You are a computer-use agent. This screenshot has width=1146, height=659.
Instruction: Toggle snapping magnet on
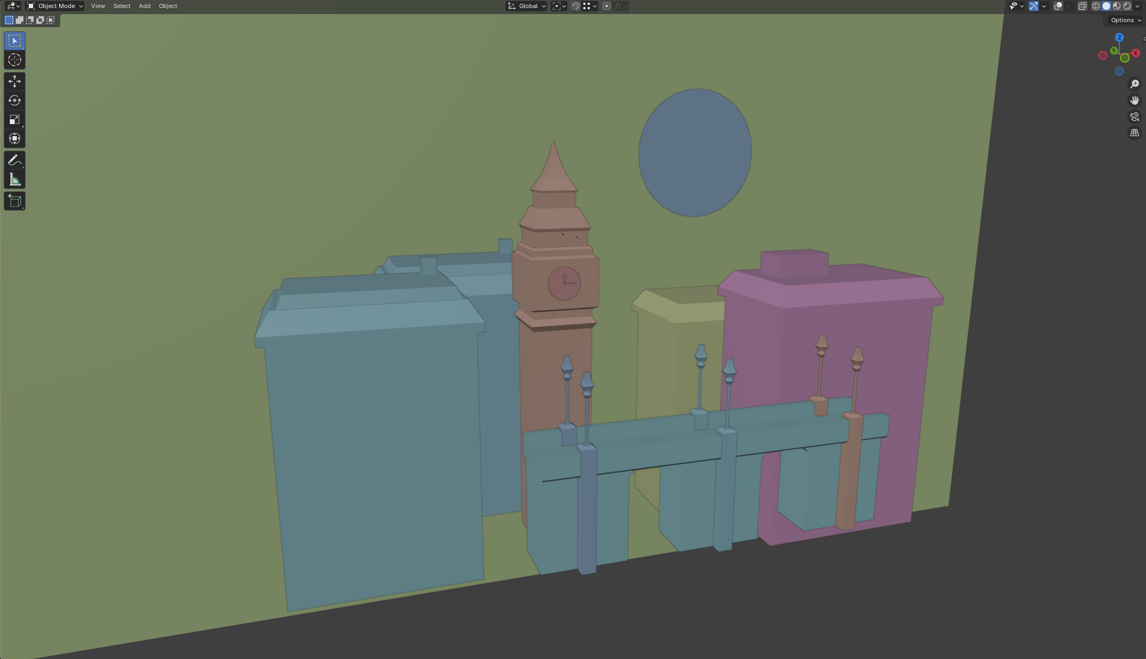[x=576, y=6]
